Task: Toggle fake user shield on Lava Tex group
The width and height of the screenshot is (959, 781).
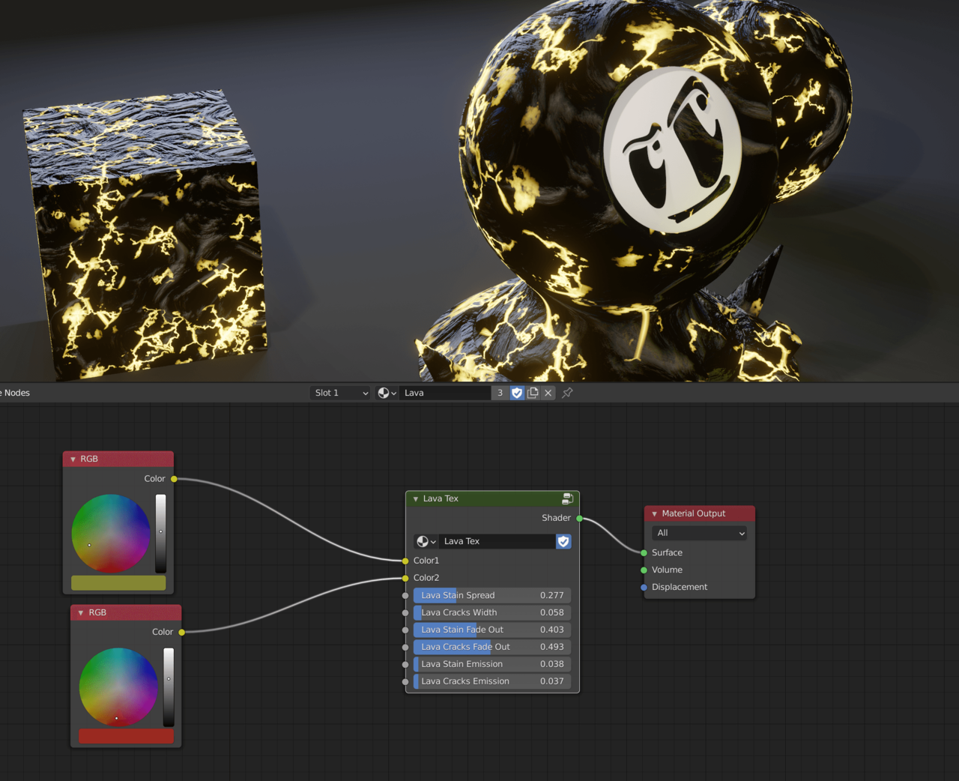Action: pos(563,541)
